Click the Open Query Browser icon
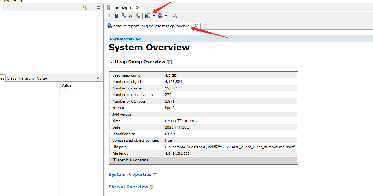Screen dimensions: 373x196 160,16
